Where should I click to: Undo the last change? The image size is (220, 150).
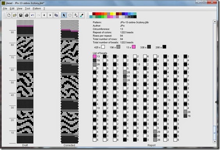pos(32,15)
